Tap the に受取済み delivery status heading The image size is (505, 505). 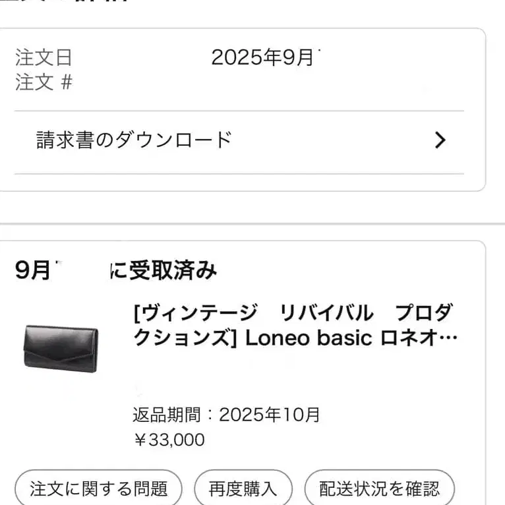(x=163, y=270)
